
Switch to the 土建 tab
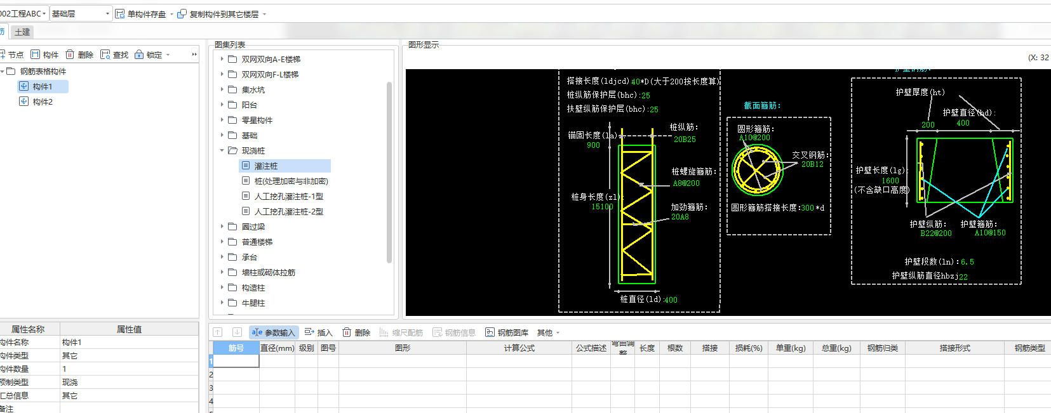click(x=22, y=32)
